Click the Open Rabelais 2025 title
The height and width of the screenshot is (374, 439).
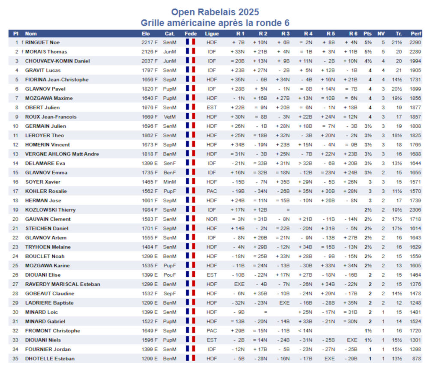[x=215, y=12]
